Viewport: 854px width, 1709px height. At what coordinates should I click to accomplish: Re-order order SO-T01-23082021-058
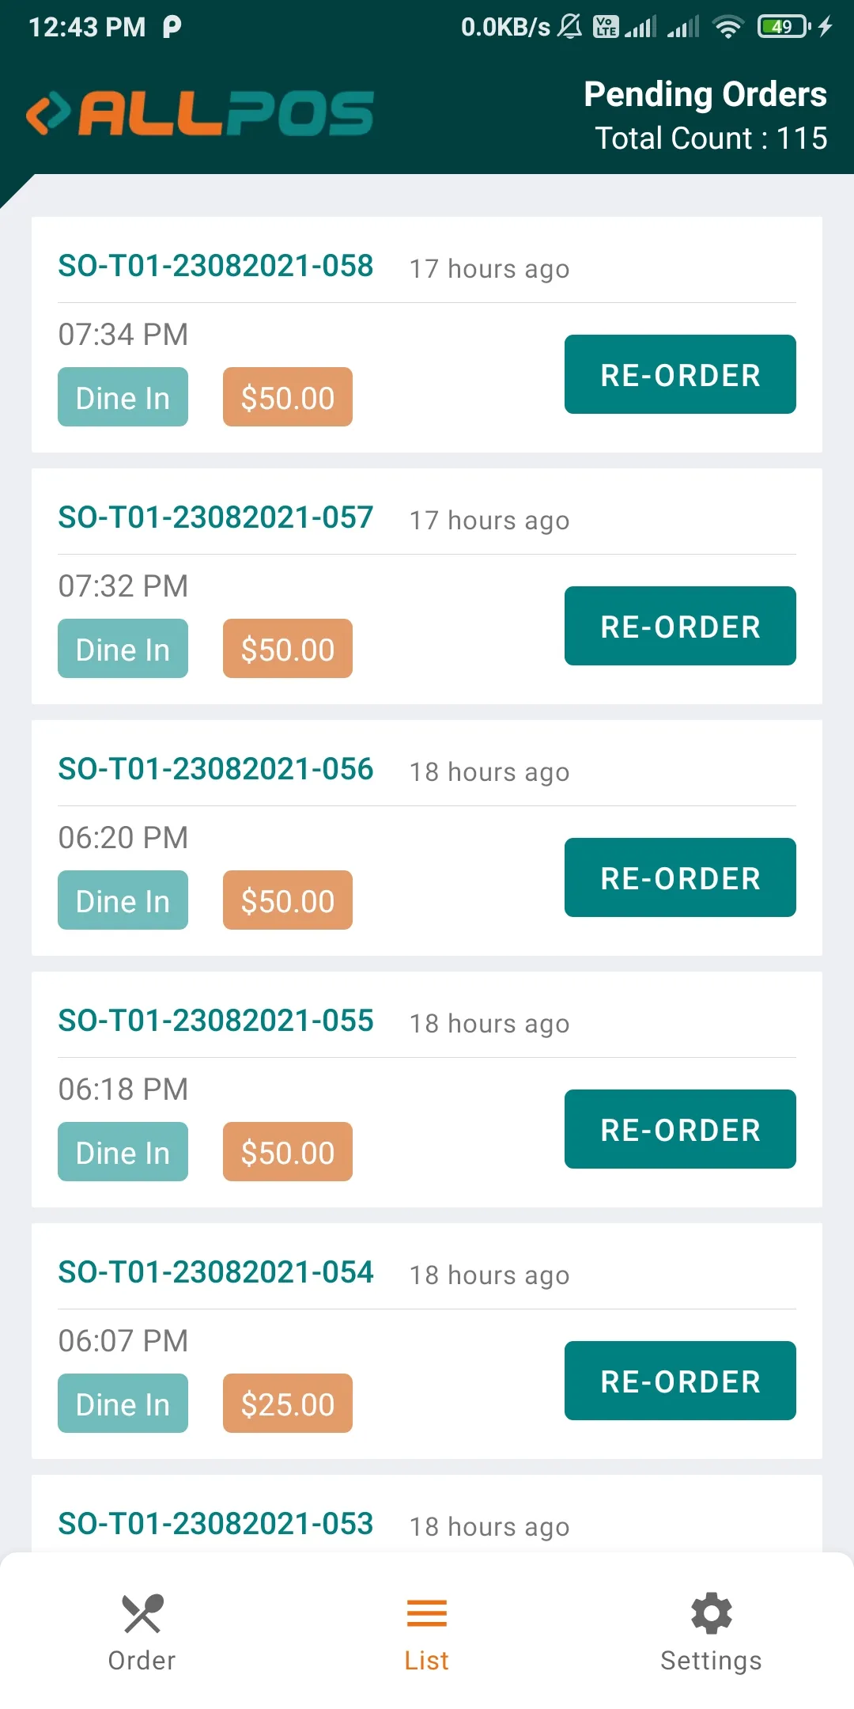point(680,374)
